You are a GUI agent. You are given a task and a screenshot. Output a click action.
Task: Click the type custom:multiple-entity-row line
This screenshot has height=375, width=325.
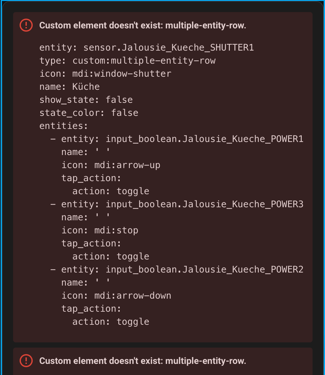(x=127, y=61)
